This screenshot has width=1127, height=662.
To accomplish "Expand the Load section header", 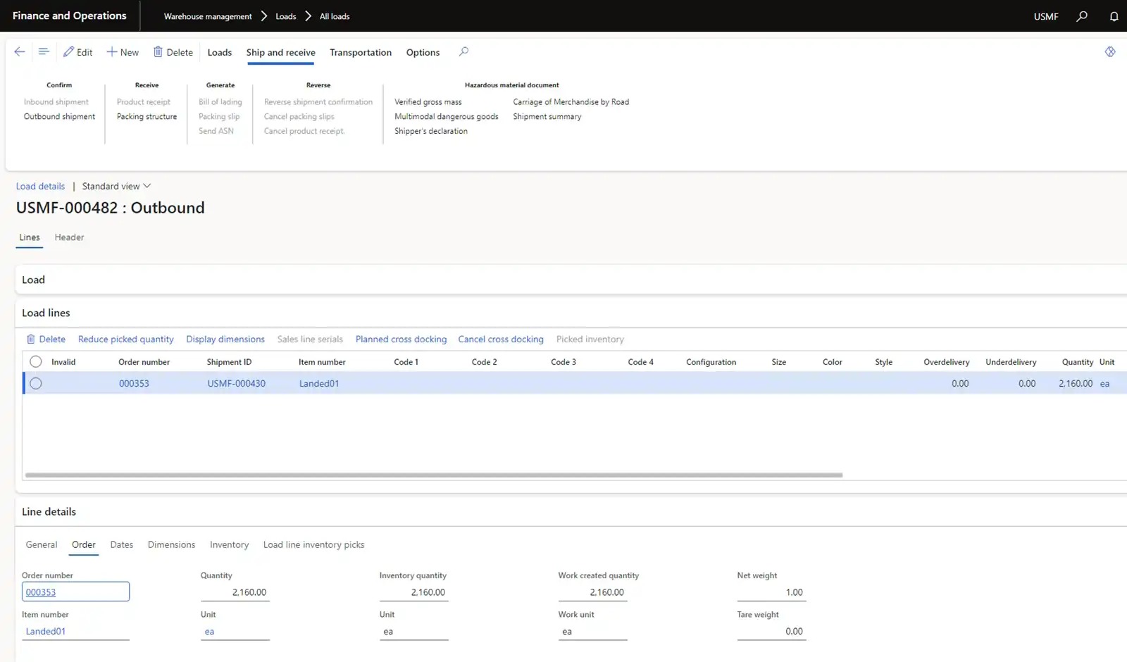I will (x=33, y=280).
